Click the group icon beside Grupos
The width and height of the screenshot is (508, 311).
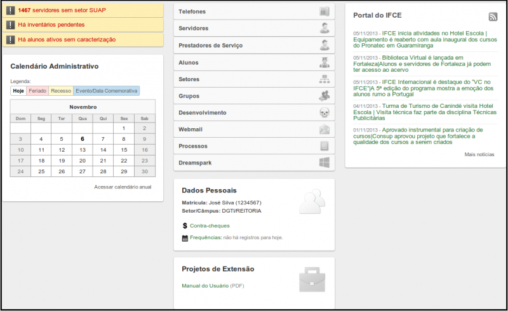point(324,96)
